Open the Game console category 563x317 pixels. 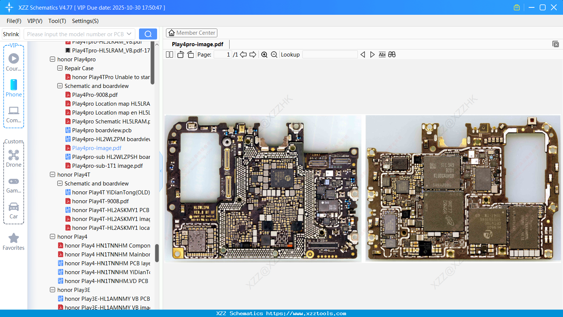click(14, 185)
